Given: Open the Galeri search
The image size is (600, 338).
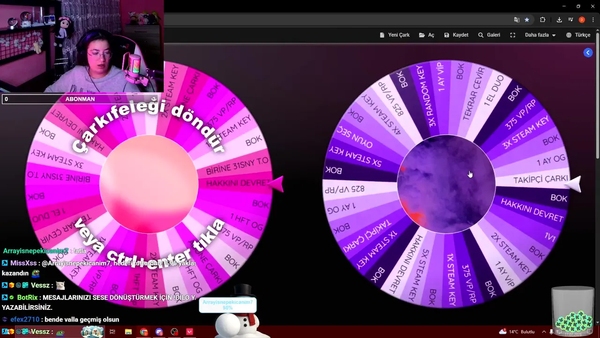Looking at the screenshot, I should [x=489, y=35].
